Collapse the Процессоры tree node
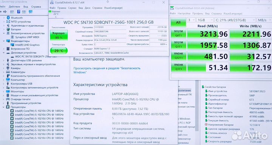This screenshot has width=272, height=145. pyautogui.click(x=3, y=107)
